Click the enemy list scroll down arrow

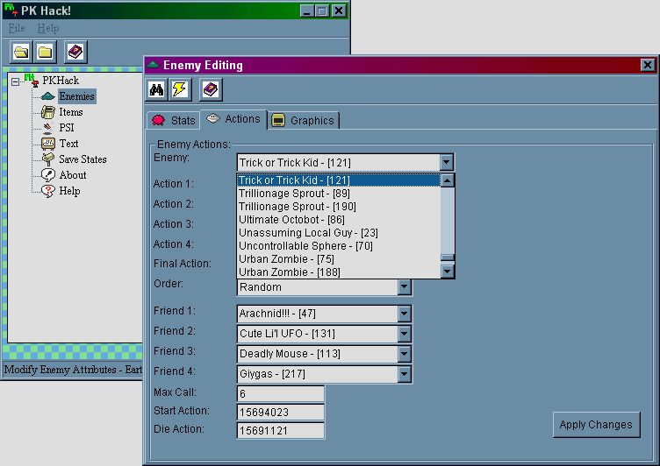447,272
